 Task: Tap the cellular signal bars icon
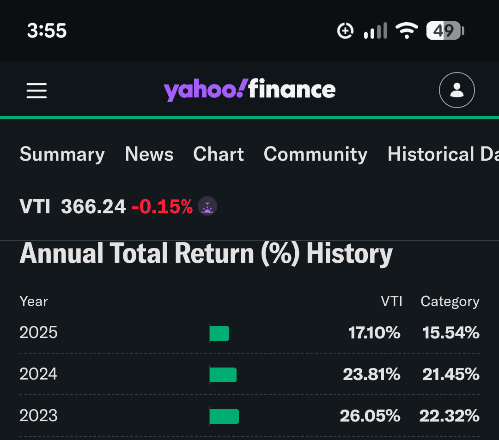(376, 30)
